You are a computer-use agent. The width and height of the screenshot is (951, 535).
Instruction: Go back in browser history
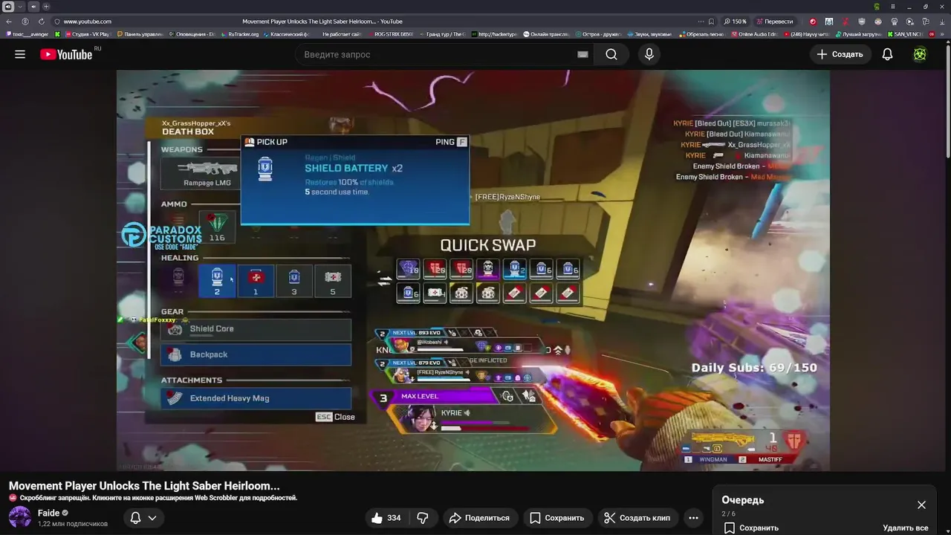click(x=9, y=22)
